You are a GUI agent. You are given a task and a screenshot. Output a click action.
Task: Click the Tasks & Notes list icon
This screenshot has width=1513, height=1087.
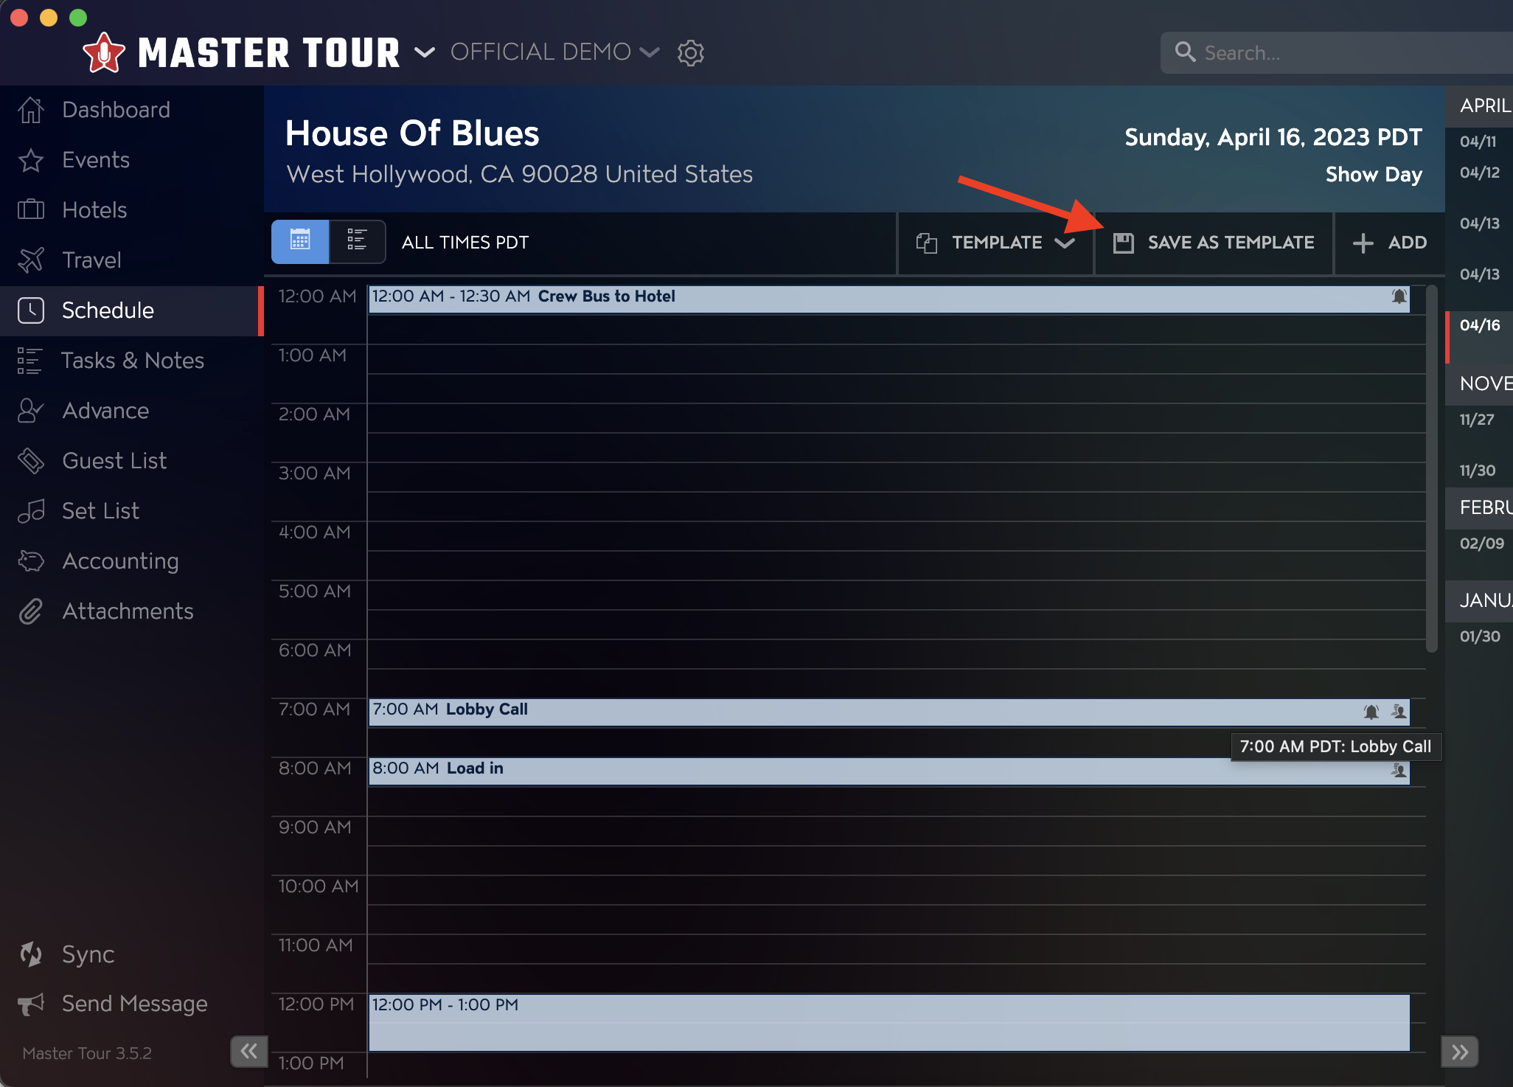(30, 361)
